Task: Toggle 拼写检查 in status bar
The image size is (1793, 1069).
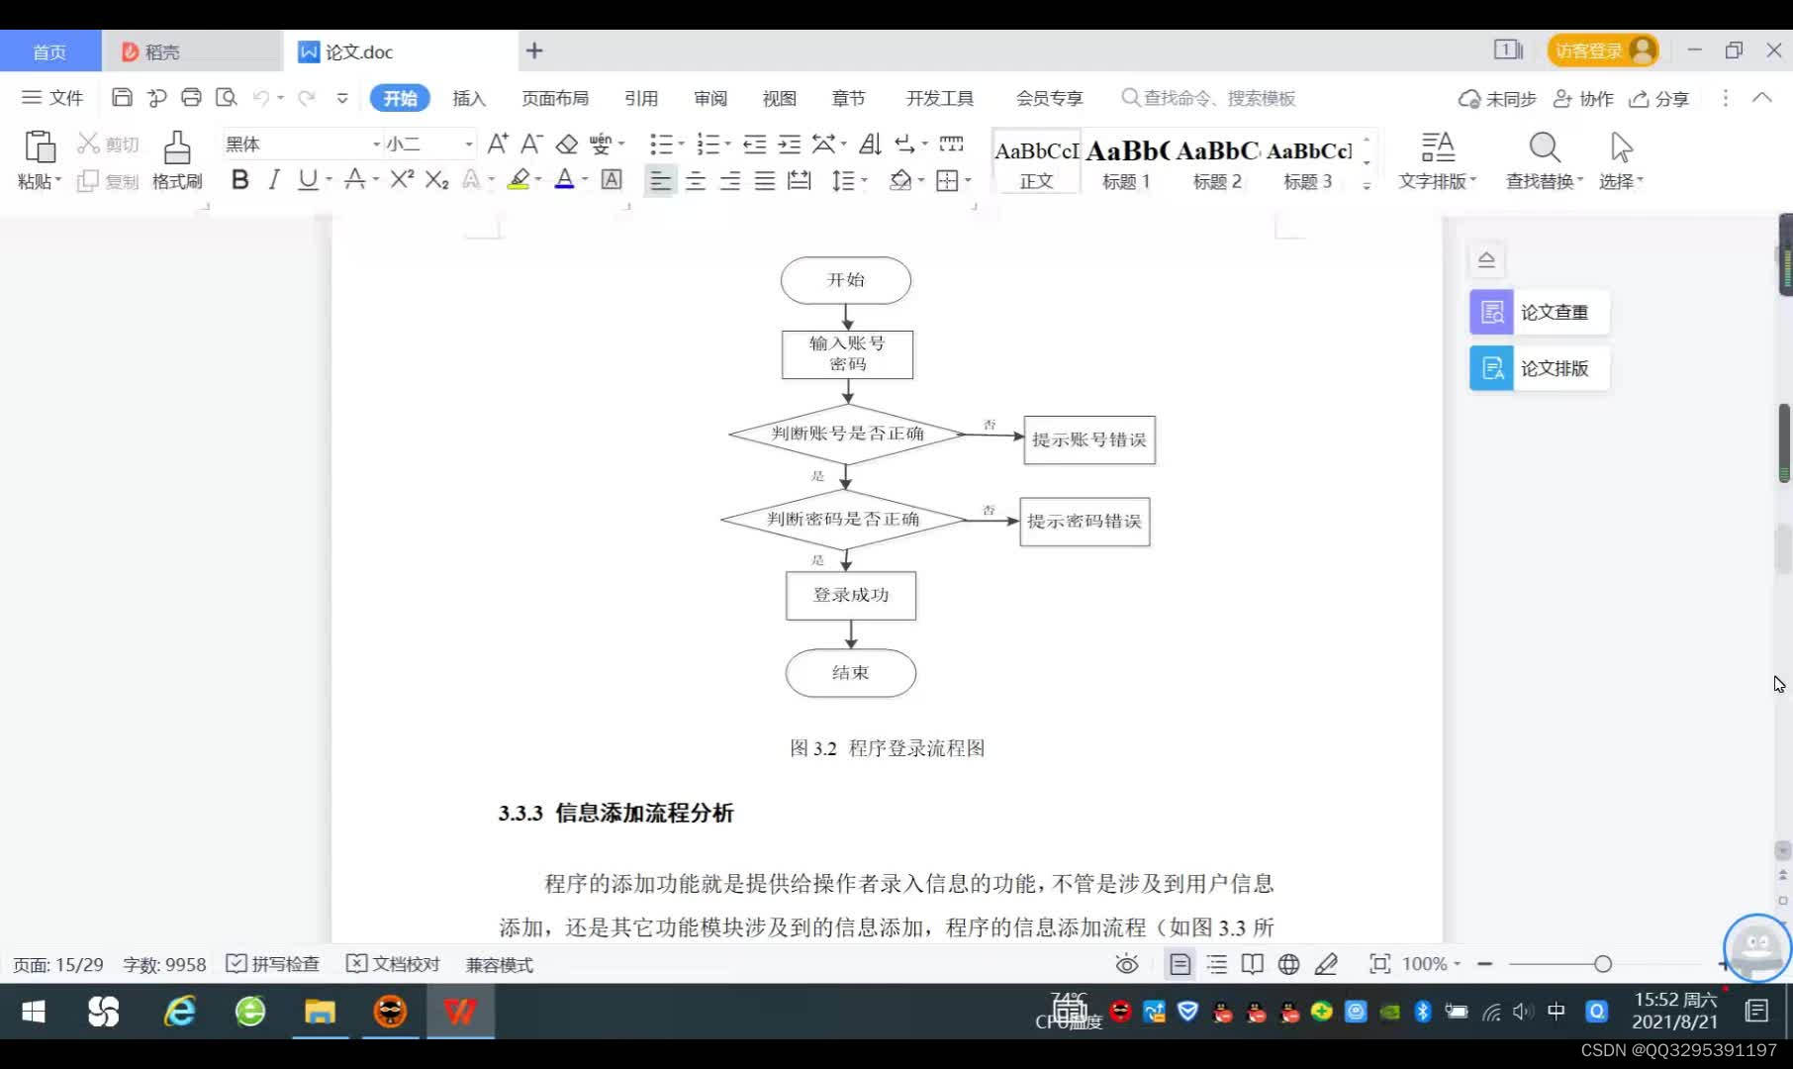Action: [273, 964]
